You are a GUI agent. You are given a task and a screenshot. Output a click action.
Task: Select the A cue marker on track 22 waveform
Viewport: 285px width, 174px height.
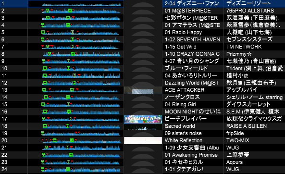(x=43, y=154)
